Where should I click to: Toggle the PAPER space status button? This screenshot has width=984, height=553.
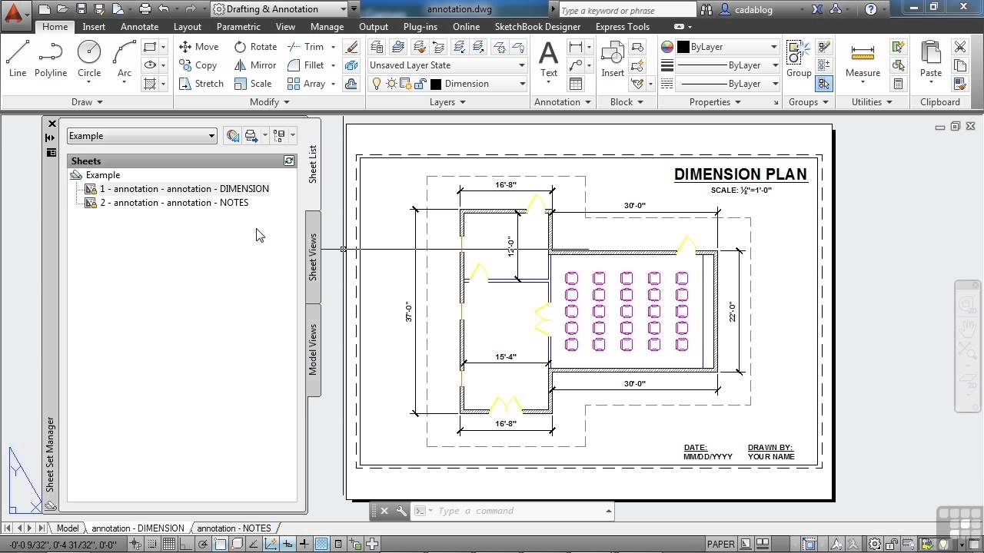tap(721, 545)
